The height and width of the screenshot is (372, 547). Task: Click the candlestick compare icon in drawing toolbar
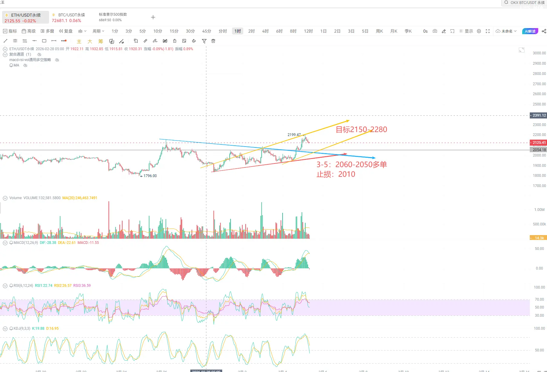click(165, 41)
